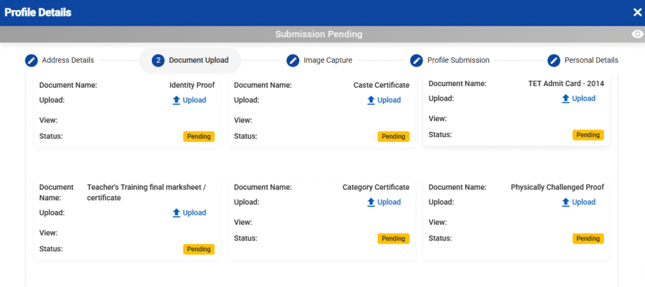645x287 pixels.
Task: Click upload arrow icon for Identity Proof
Action: click(176, 100)
